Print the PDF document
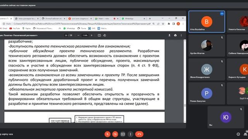The height and width of the screenshot is (139, 248). pyautogui.click(x=175, y=35)
